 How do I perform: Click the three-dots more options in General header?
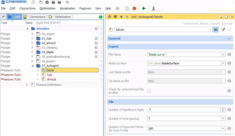(x=229, y=39)
